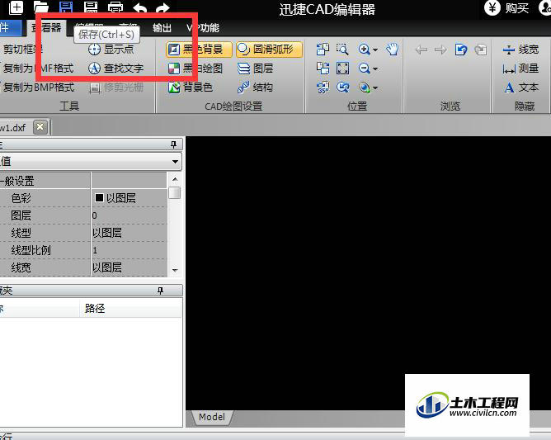Screen dimensions: 551x440
Task: Pin the properties panel with pushpin
Action: [173, 144]
